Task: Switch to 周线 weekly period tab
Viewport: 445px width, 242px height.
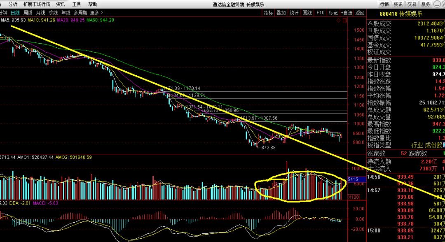Action: 28,13
